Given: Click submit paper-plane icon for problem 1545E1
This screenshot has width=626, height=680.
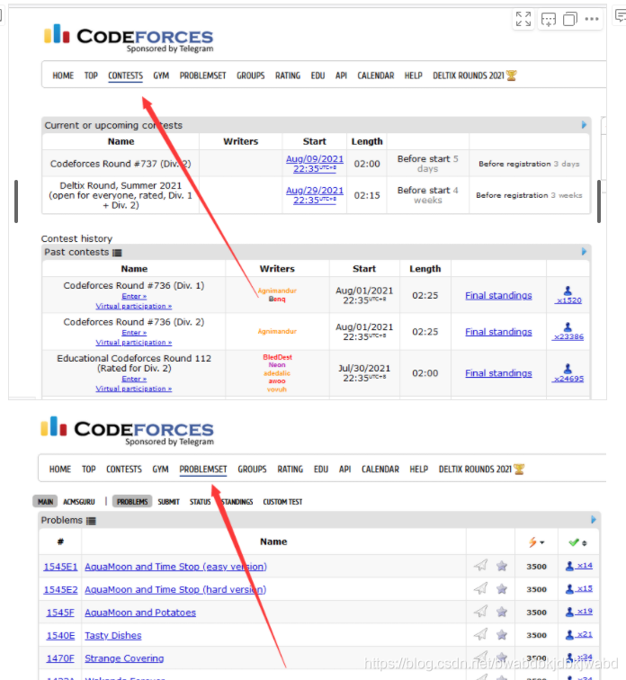Looking at the screenshot, I should coord(480,565).
